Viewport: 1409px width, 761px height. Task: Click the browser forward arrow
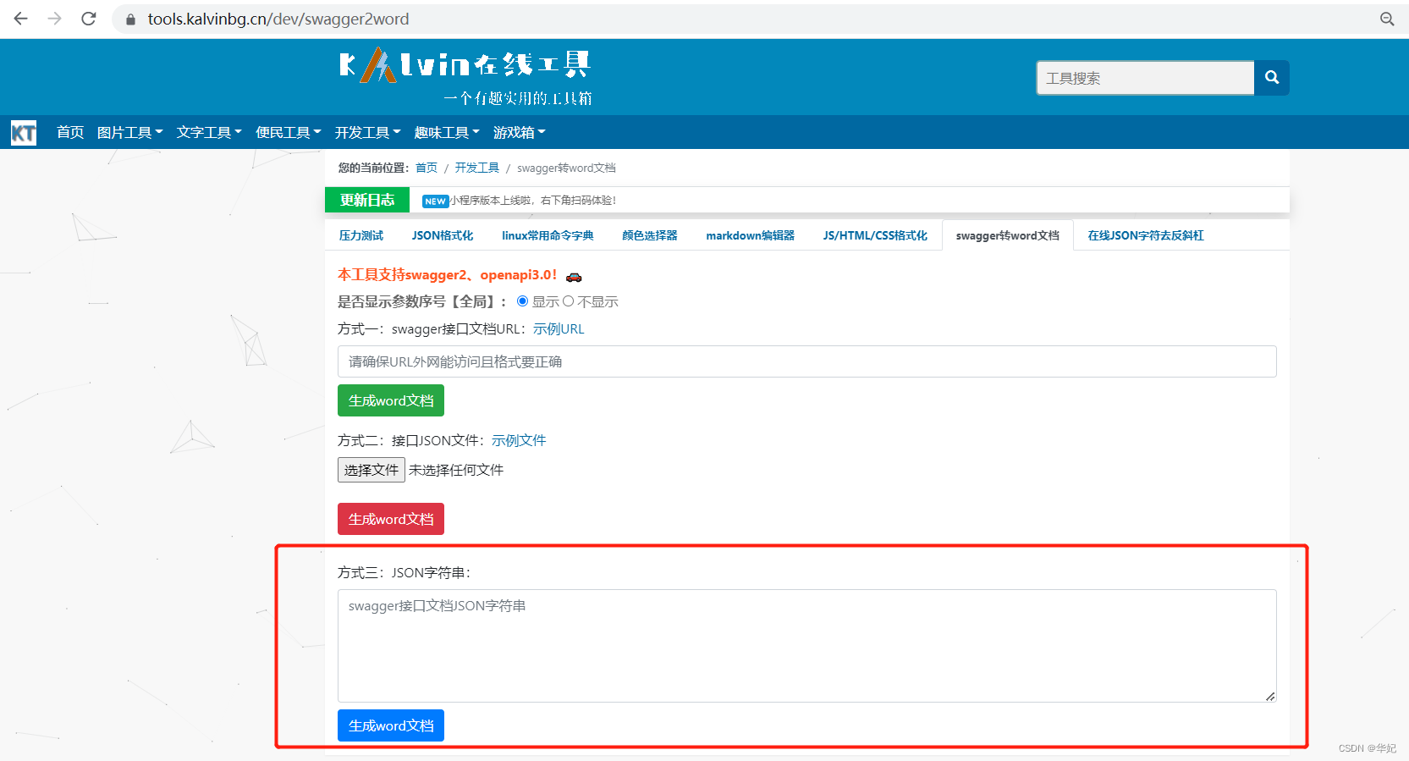55,19
